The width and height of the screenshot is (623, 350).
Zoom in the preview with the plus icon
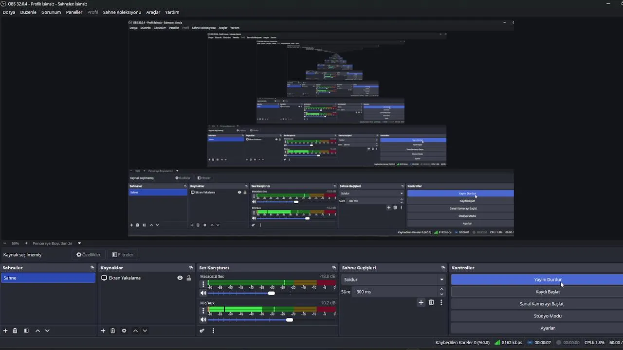tap(26, 244)
